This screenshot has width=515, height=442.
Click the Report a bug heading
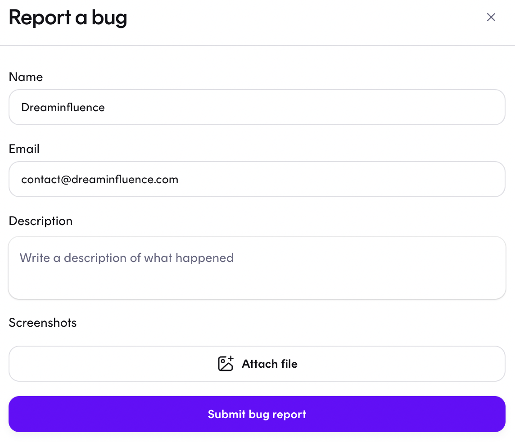tap(68, 18)
